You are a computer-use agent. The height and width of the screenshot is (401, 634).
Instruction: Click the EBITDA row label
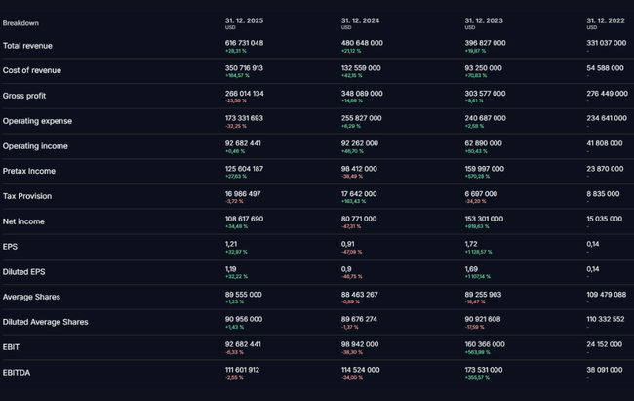tap(16, 372)
